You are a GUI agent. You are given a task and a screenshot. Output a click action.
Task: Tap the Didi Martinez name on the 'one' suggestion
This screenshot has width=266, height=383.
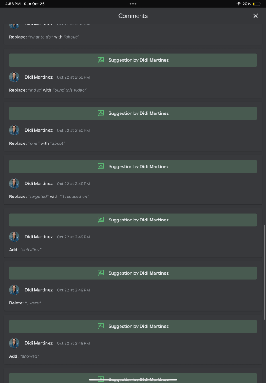38,130
